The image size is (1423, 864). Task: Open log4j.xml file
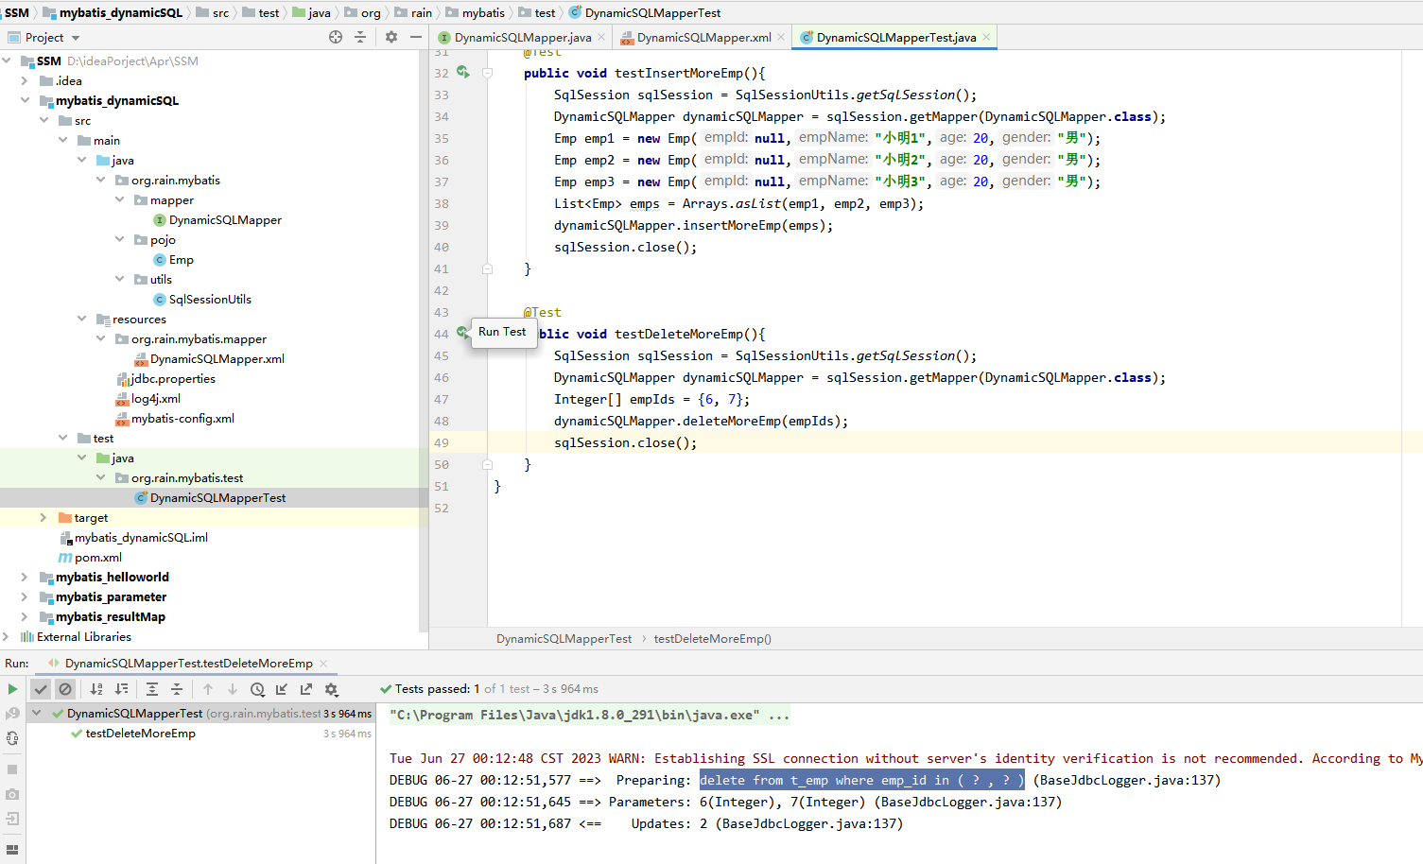click(155, 399)
